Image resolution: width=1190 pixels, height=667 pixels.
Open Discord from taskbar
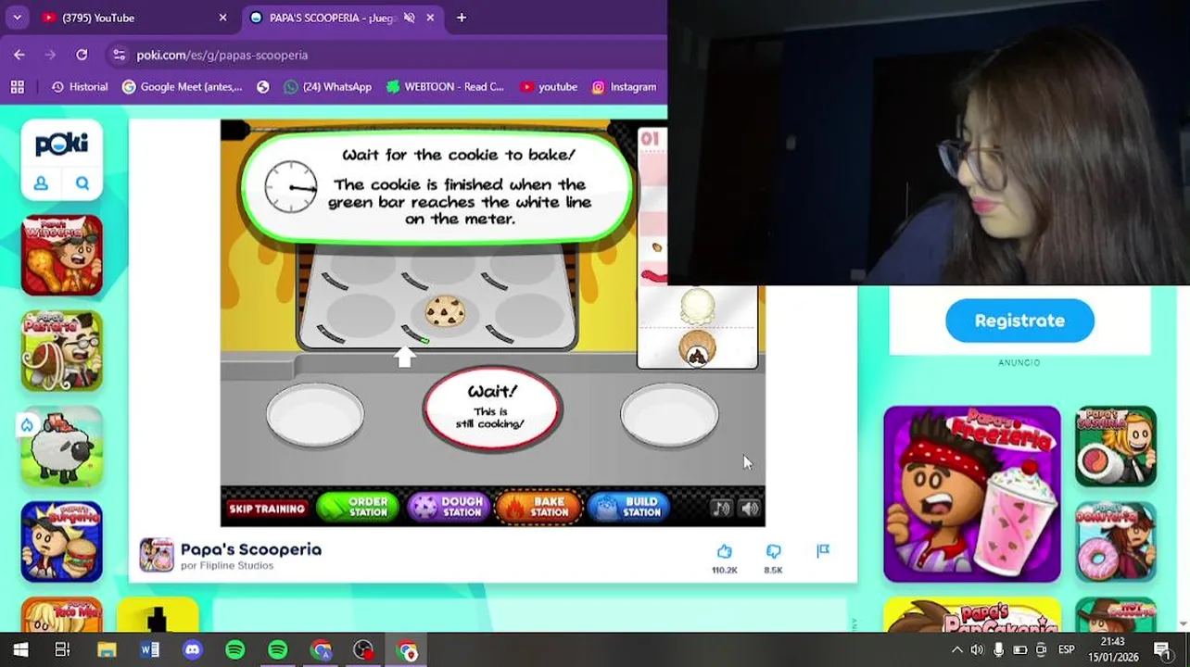coord(192,649)
